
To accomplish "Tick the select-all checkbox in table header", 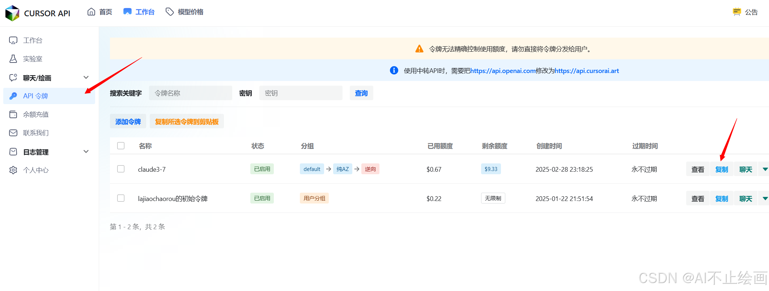I will 121,146.
